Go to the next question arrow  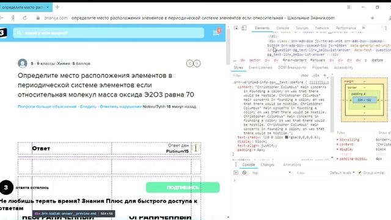[x=197, y=64]
